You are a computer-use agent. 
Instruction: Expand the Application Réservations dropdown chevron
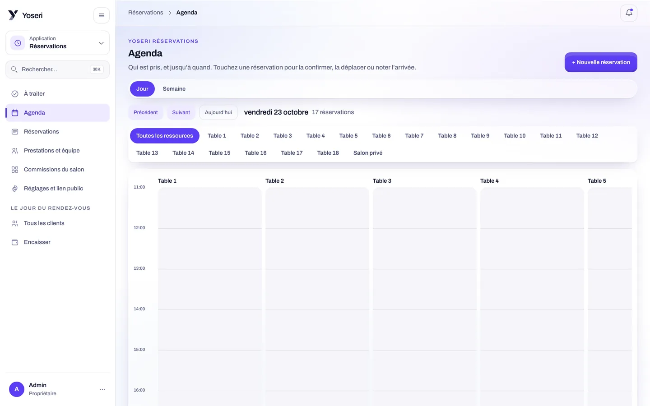point(101,43)
